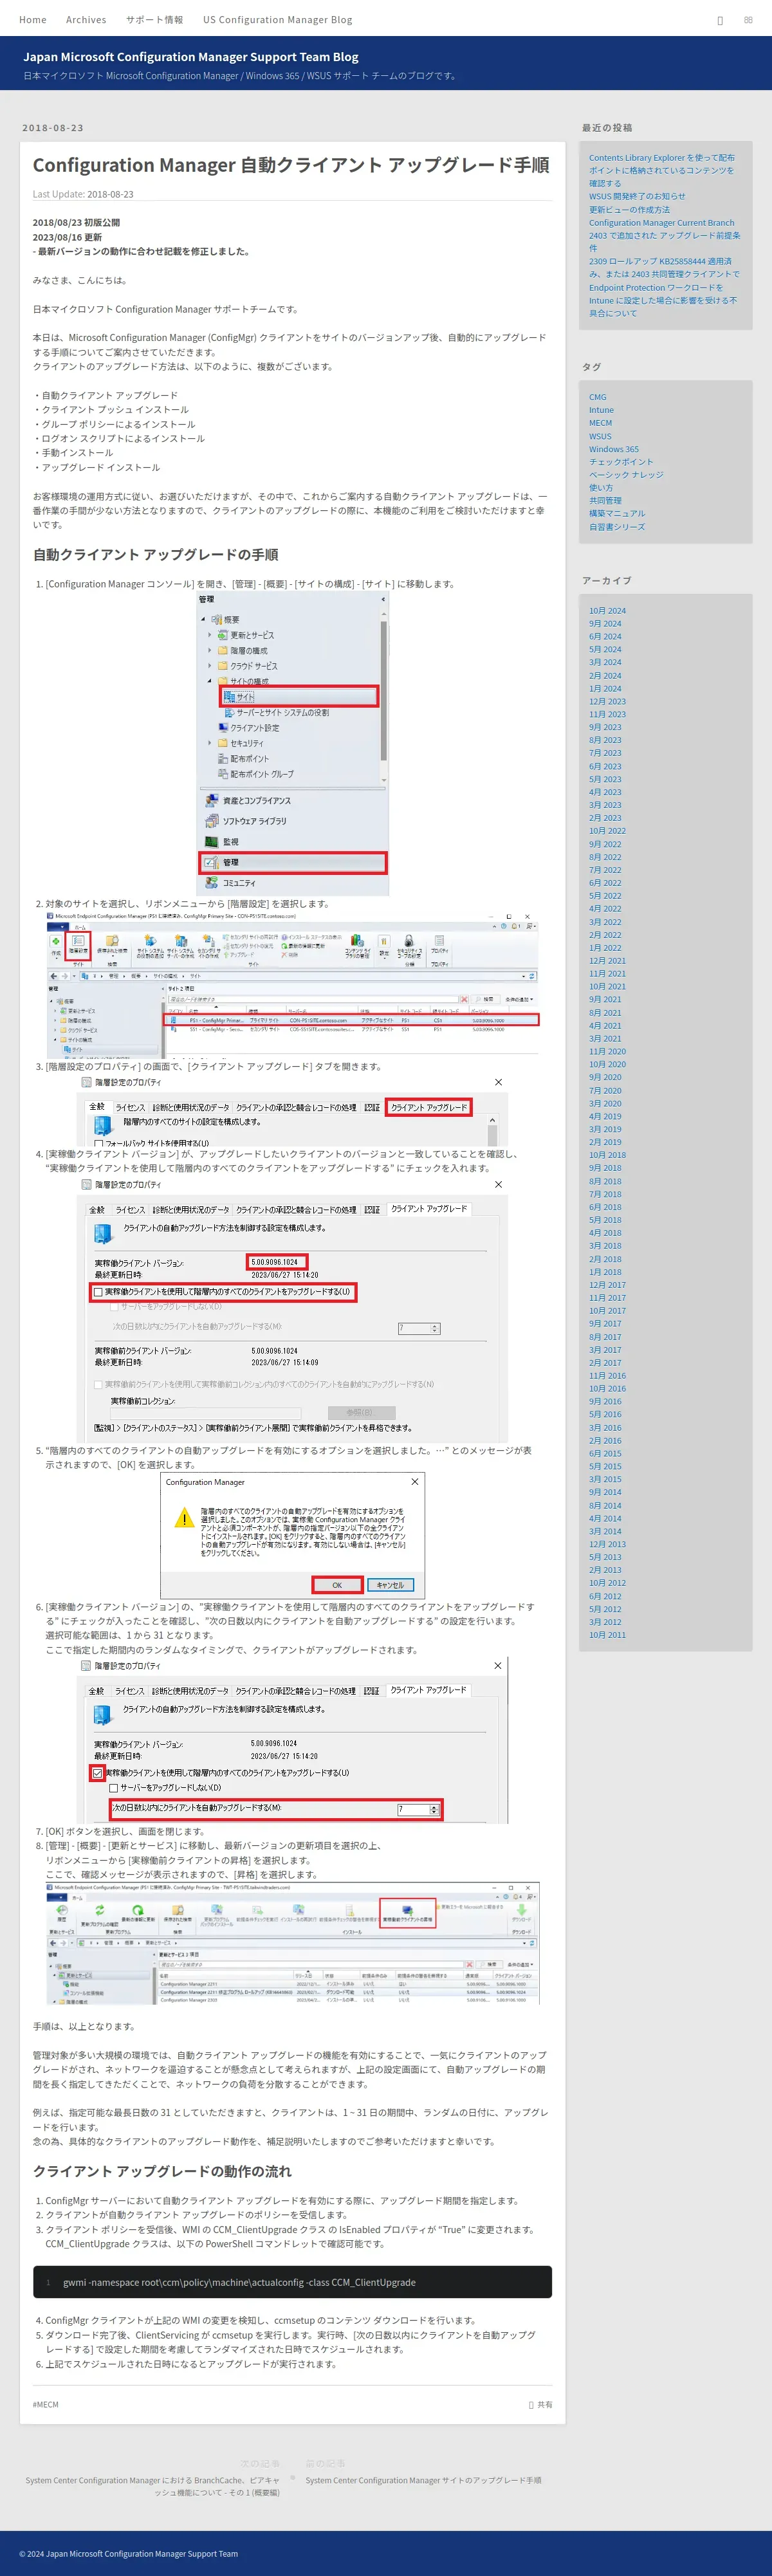Enlarge the 更新とサービス console screenshot in step 8

[292, 1944]
